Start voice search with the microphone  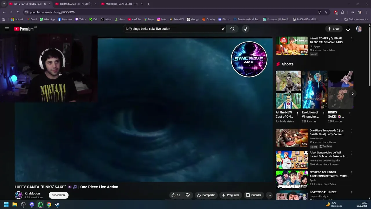245,29
